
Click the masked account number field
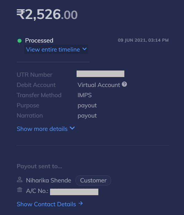pyautogui.click(x=74, y=192)
